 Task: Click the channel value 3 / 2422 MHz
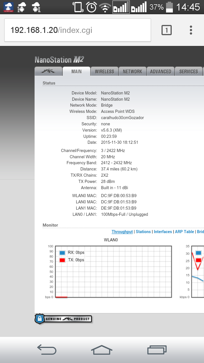tap(113, 151)
